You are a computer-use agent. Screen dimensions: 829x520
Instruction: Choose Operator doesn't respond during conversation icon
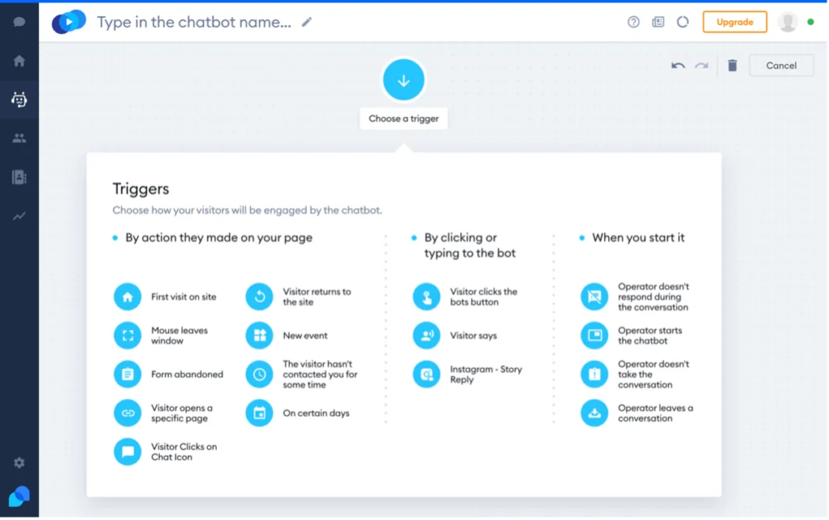(x=594, y=297)
